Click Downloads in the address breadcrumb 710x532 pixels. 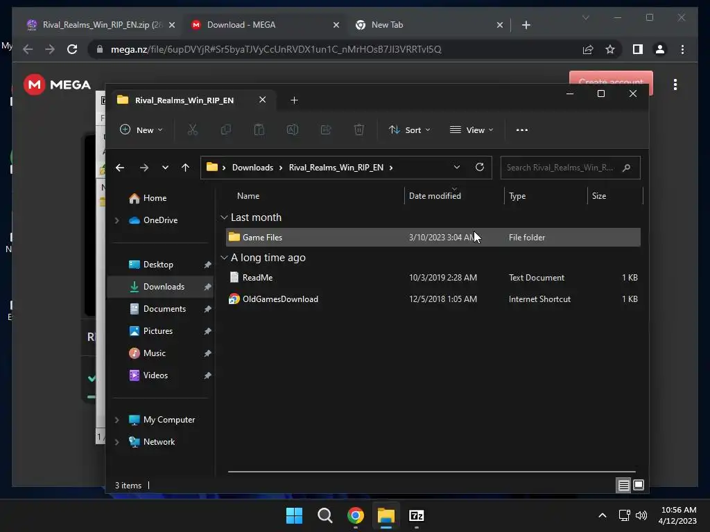pyautogui.click(x=252, y=168)
